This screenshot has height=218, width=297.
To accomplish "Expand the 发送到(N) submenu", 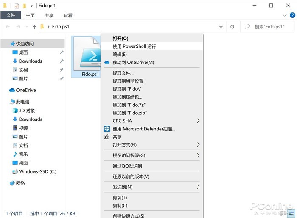I will pyautogui.click(x=198, y=187).
